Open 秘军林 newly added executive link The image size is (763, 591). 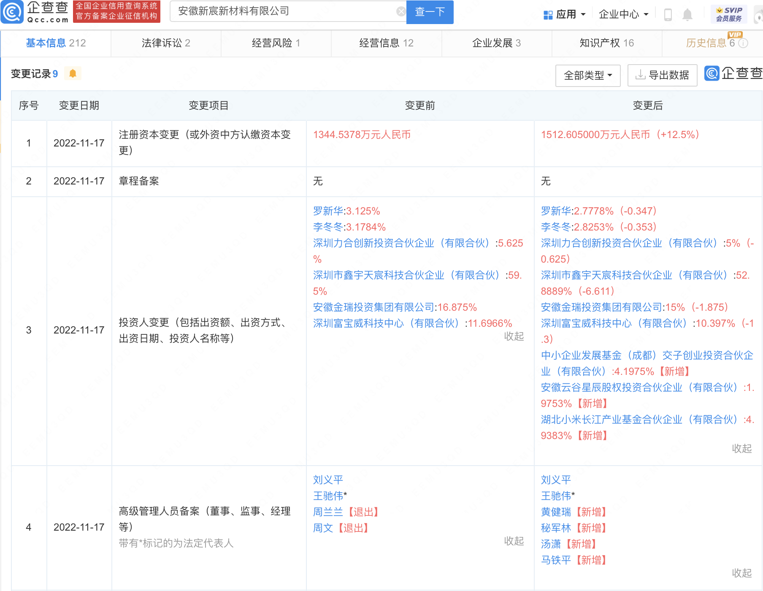556,528
